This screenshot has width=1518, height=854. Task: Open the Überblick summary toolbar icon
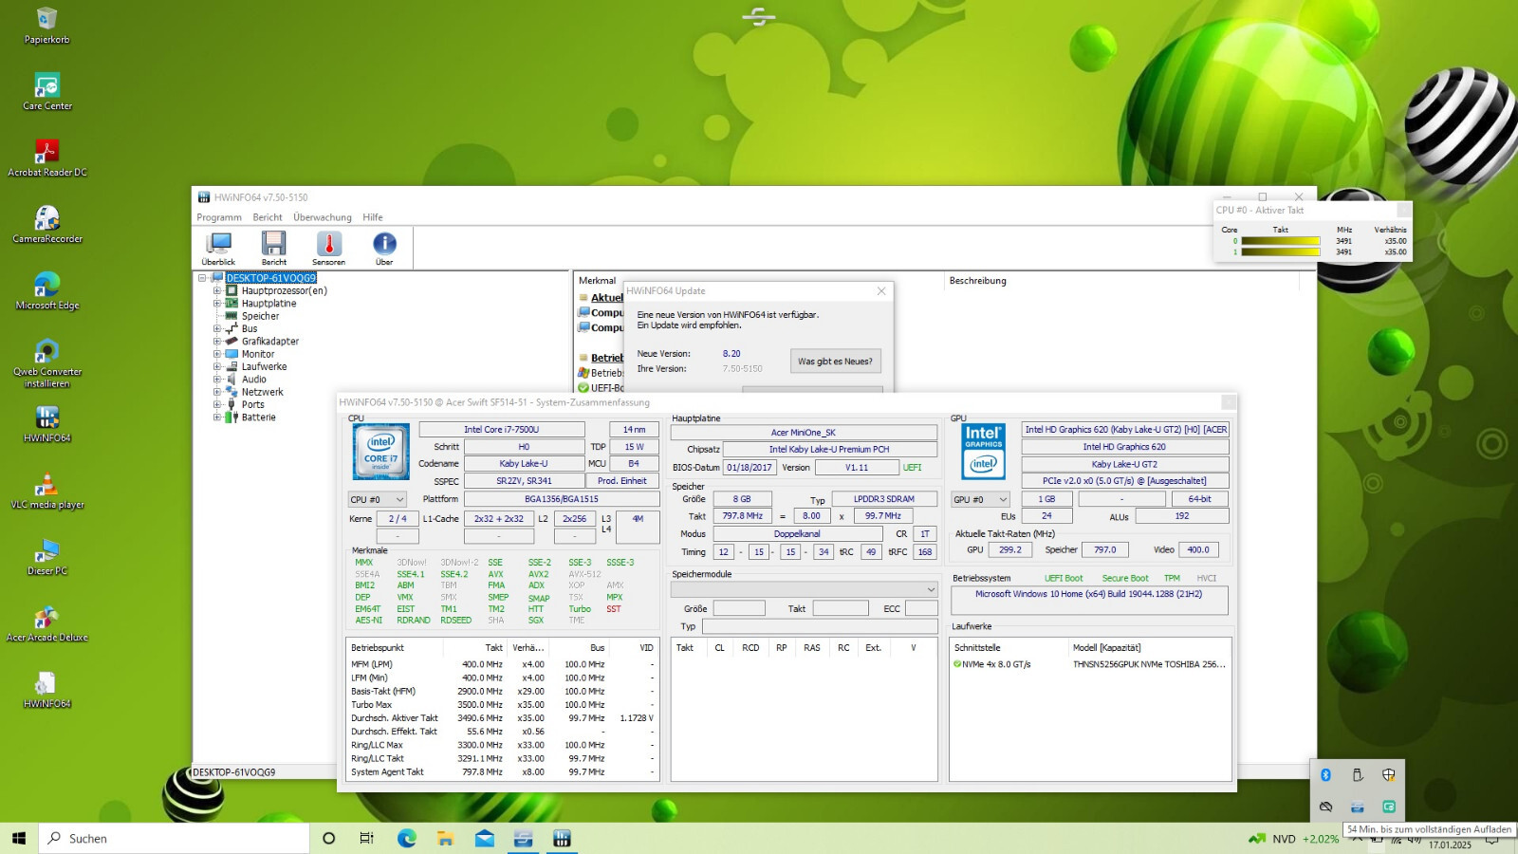tap(219, 249)
